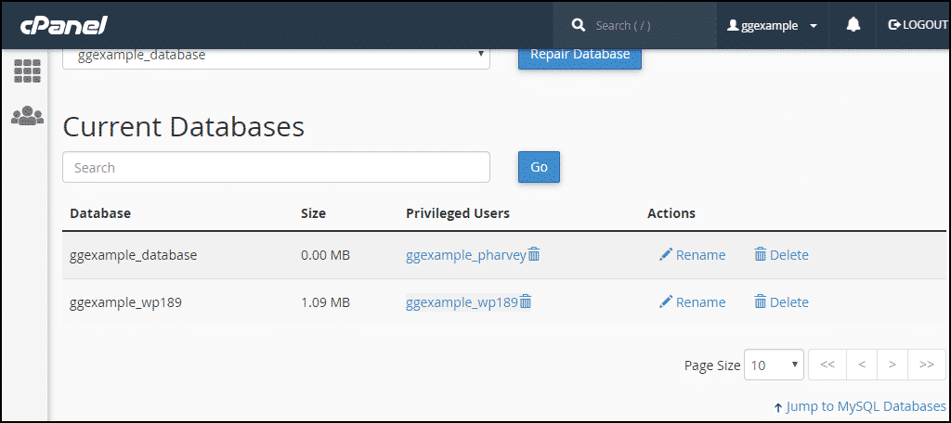Go to the next page of databases
The height and width of the screenshot is (423, 951).
(x=892, y=365)
